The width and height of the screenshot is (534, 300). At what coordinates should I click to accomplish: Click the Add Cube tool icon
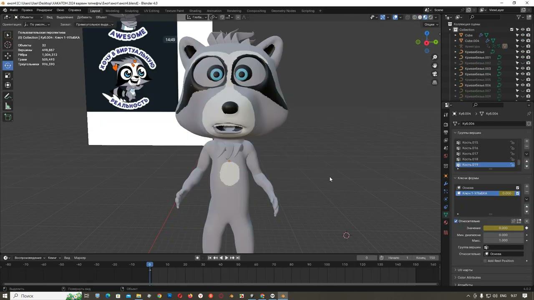(x=8, y=117)
